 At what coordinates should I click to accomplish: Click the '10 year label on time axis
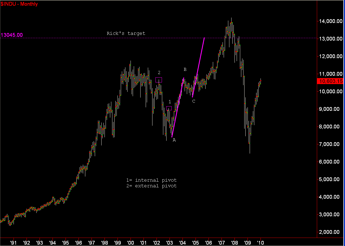pyautogui.click(x=261, y=242)
